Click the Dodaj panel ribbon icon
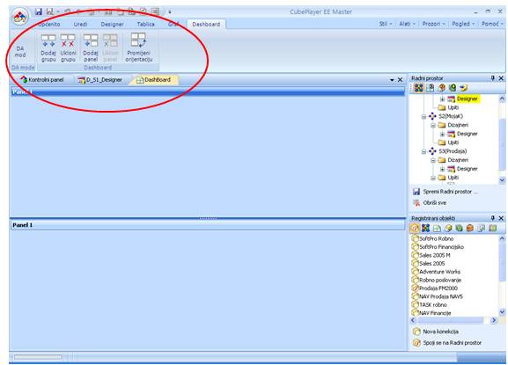Image resolution: width=508 pixels, height=365 pixels. pos(91,47)
